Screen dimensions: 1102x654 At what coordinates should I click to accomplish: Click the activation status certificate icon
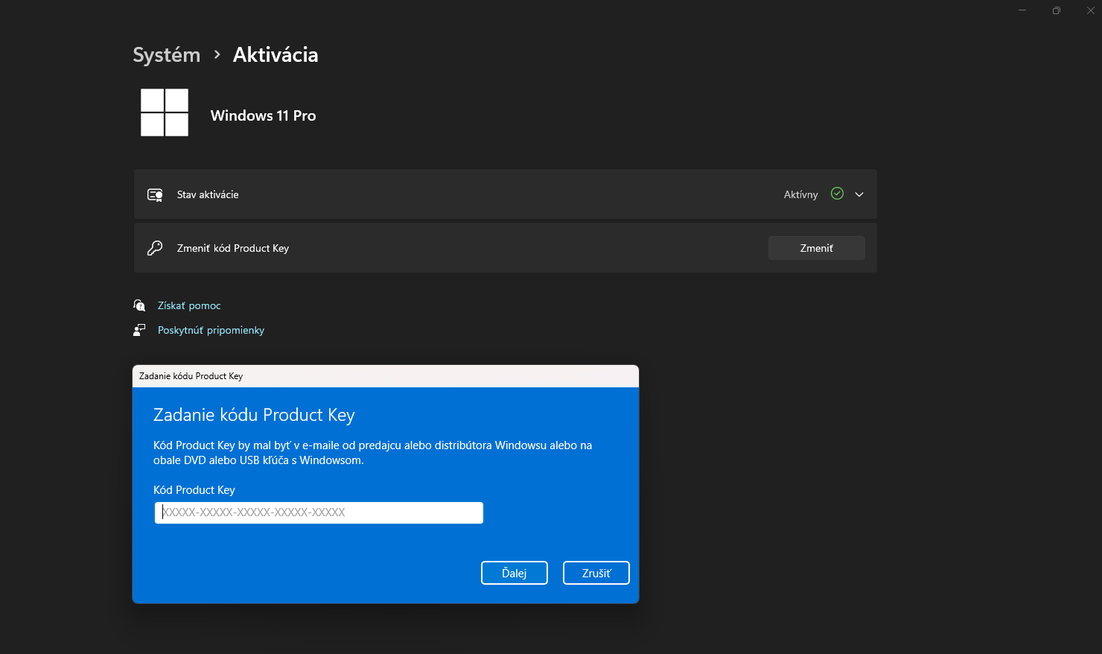pyautogui.click(x=155, y=194)
